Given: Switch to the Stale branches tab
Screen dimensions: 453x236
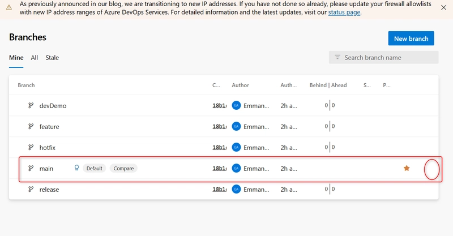Looking at the screenshot, I should click(x=52, y=58).
